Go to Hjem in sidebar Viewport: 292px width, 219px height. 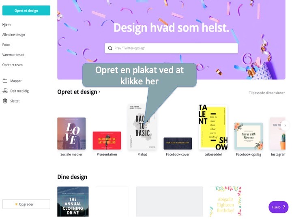tap(6, 25)
